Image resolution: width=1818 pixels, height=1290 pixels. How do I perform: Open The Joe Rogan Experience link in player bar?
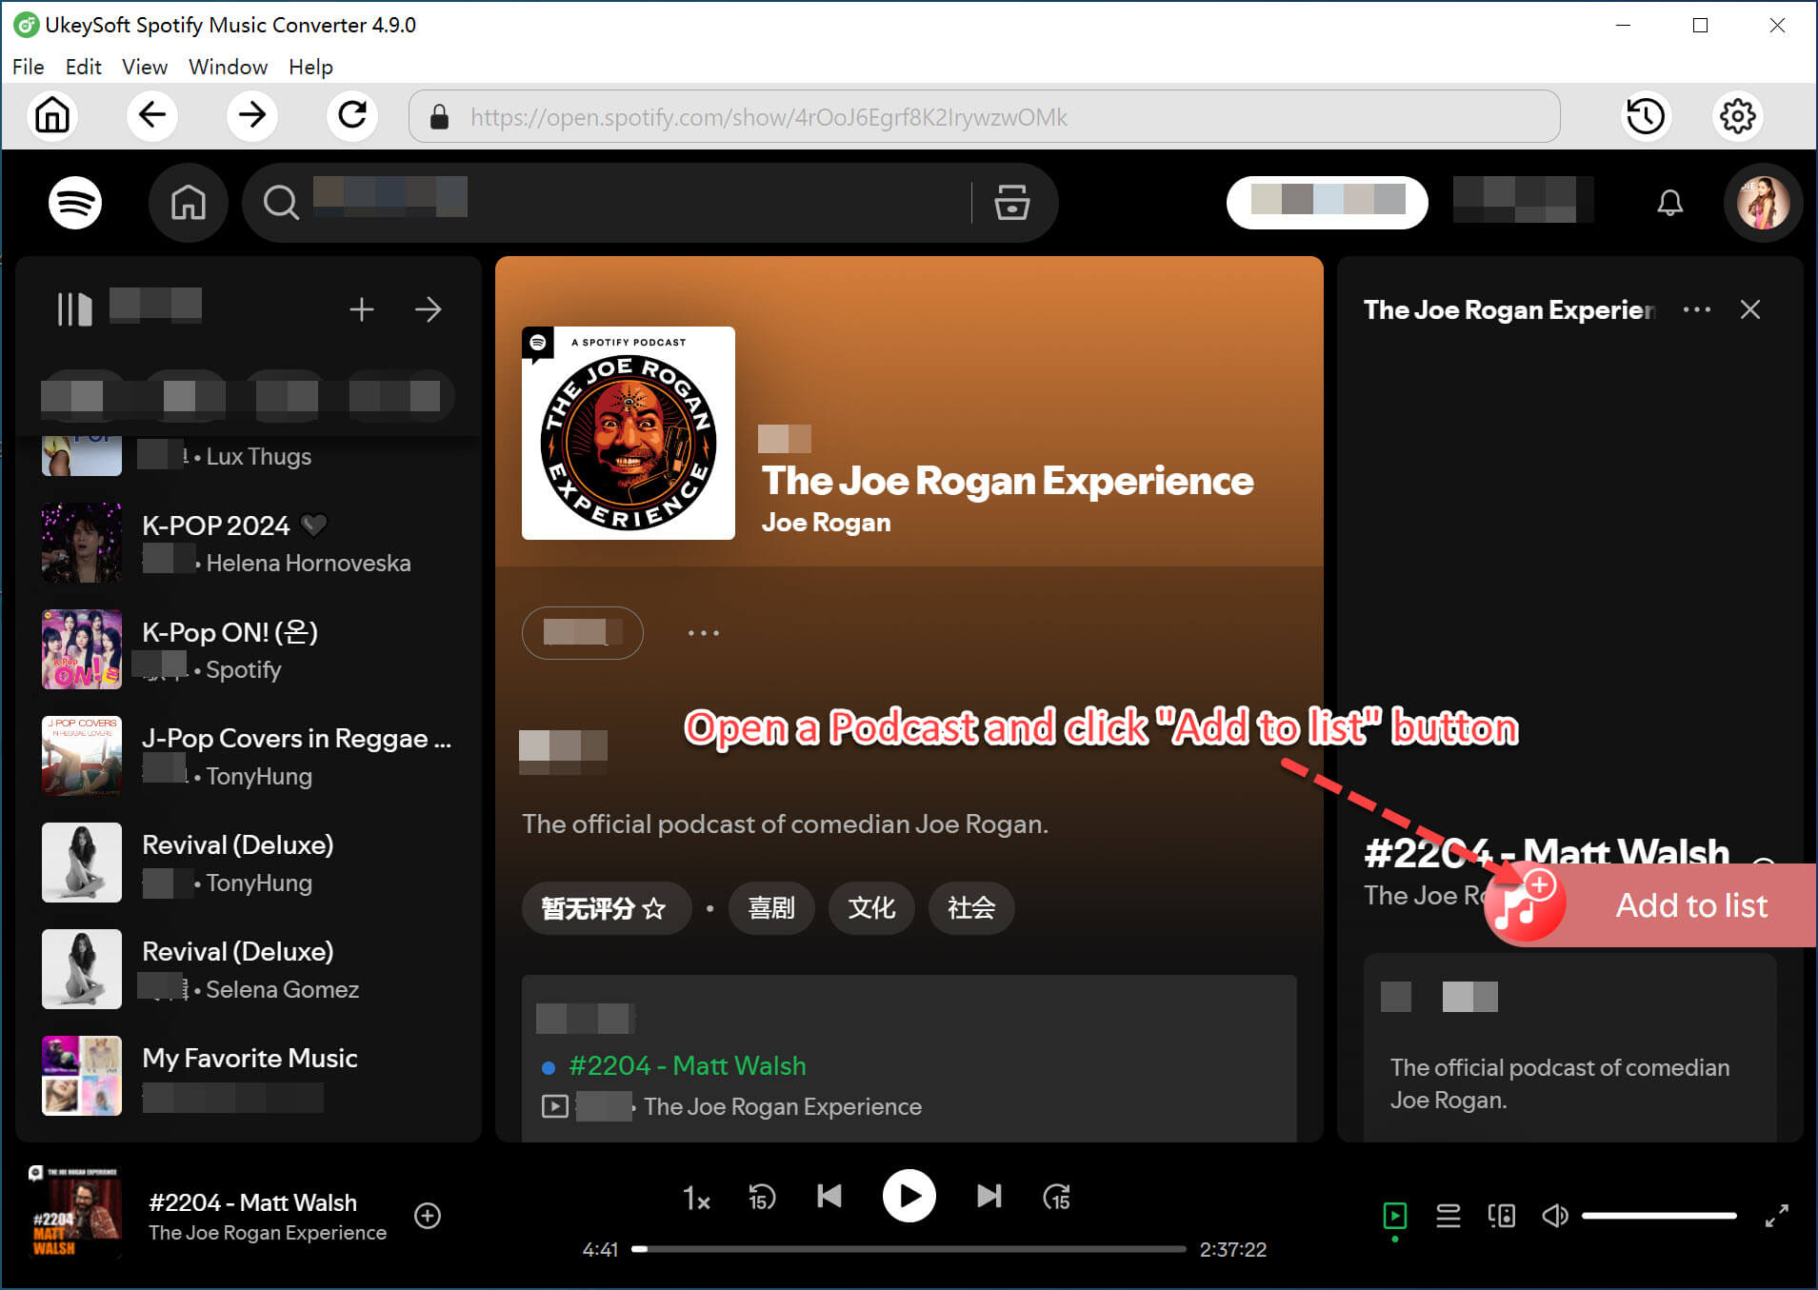268,1233
